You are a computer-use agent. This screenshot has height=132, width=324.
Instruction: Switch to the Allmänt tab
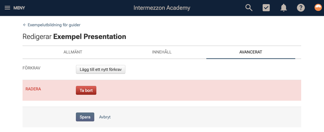click(x=73, y=52)
